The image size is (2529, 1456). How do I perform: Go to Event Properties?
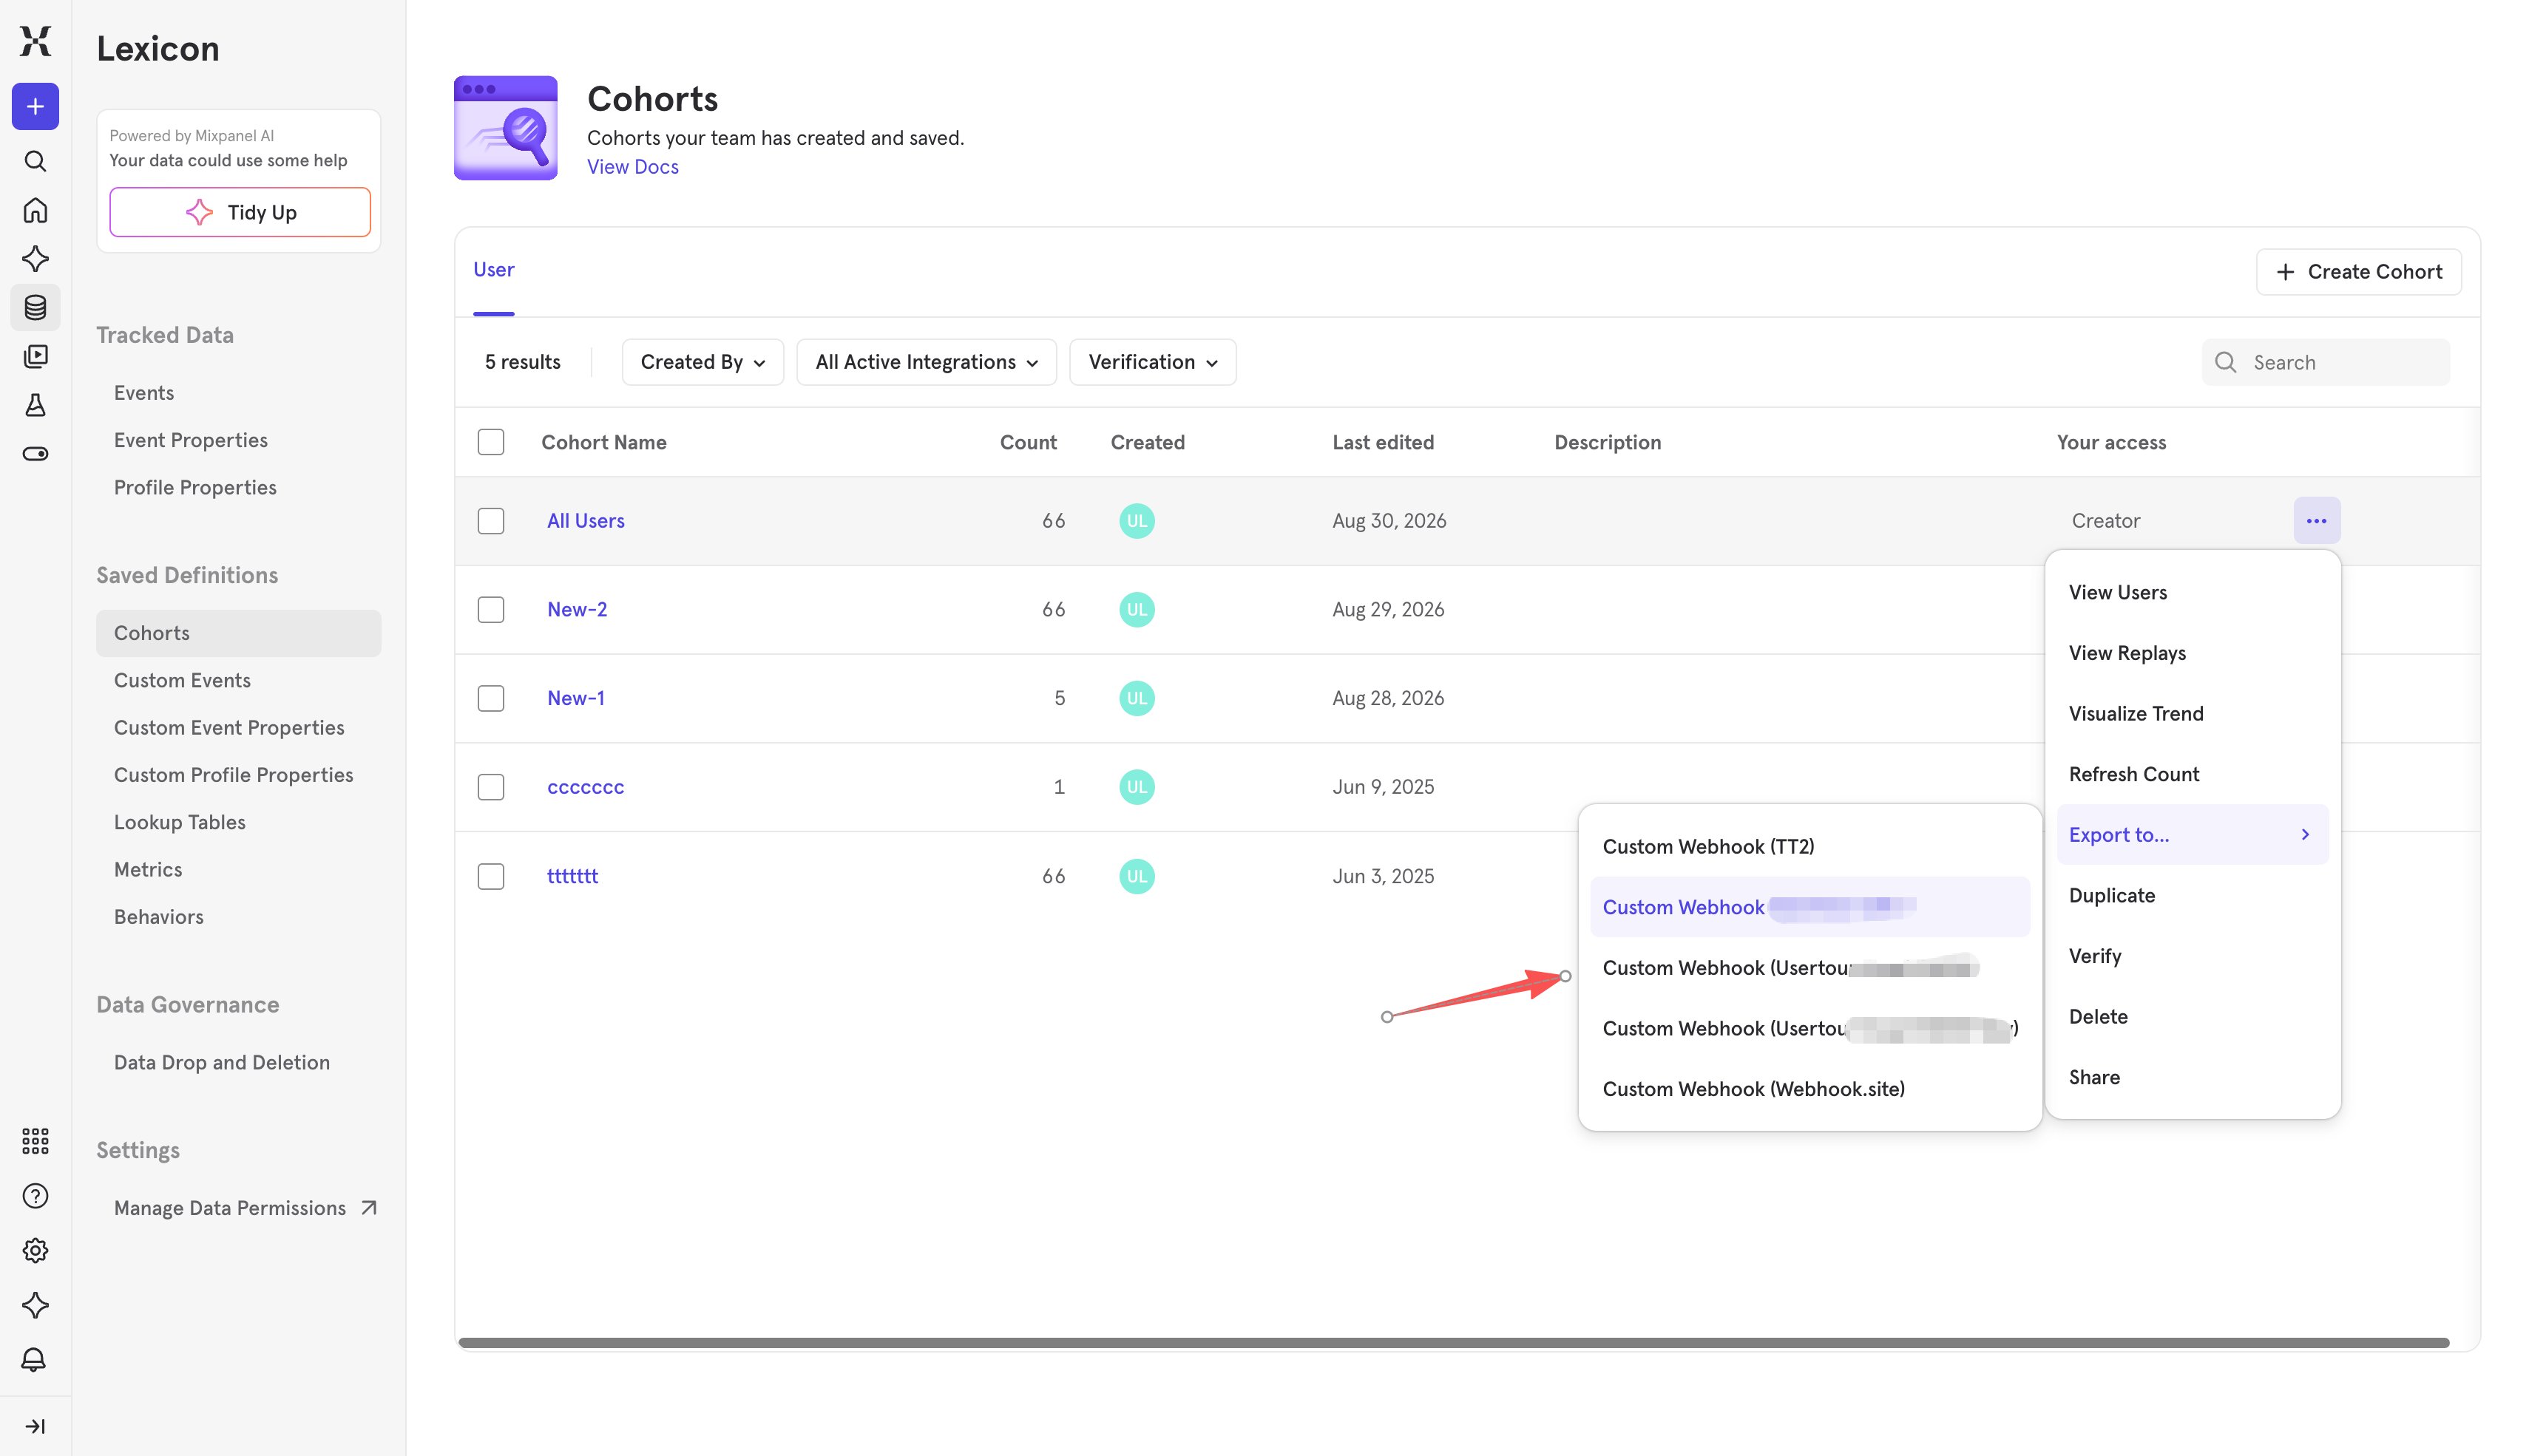pyautogui.click(x=191, y=440)
